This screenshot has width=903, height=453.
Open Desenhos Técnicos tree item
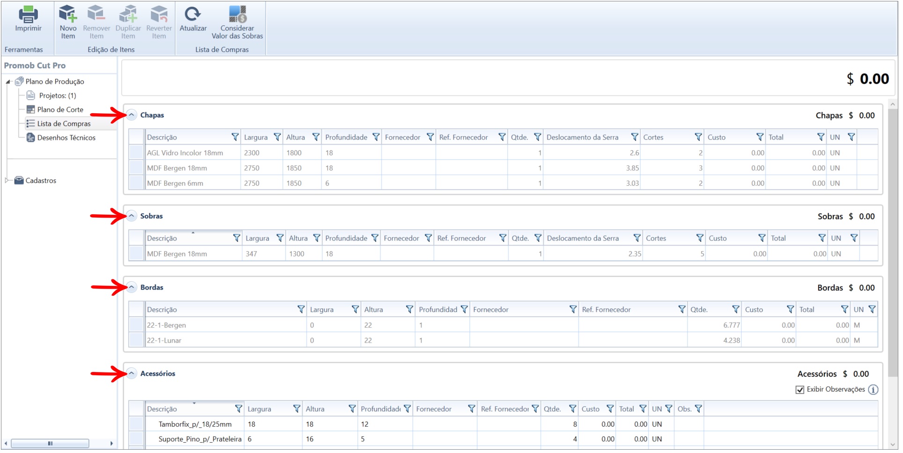click(x=67, y=138)
